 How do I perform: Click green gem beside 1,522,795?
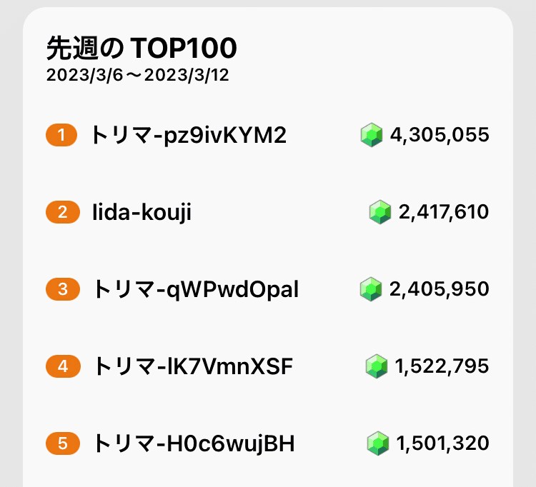(377, 366)
